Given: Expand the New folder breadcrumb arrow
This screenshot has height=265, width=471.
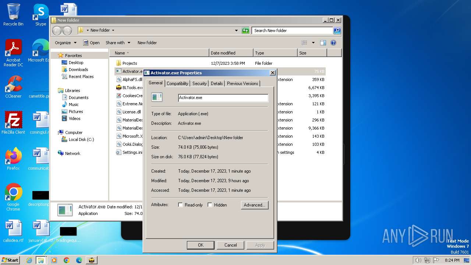Looking at the screenshot, I should [x=113, y=31].
